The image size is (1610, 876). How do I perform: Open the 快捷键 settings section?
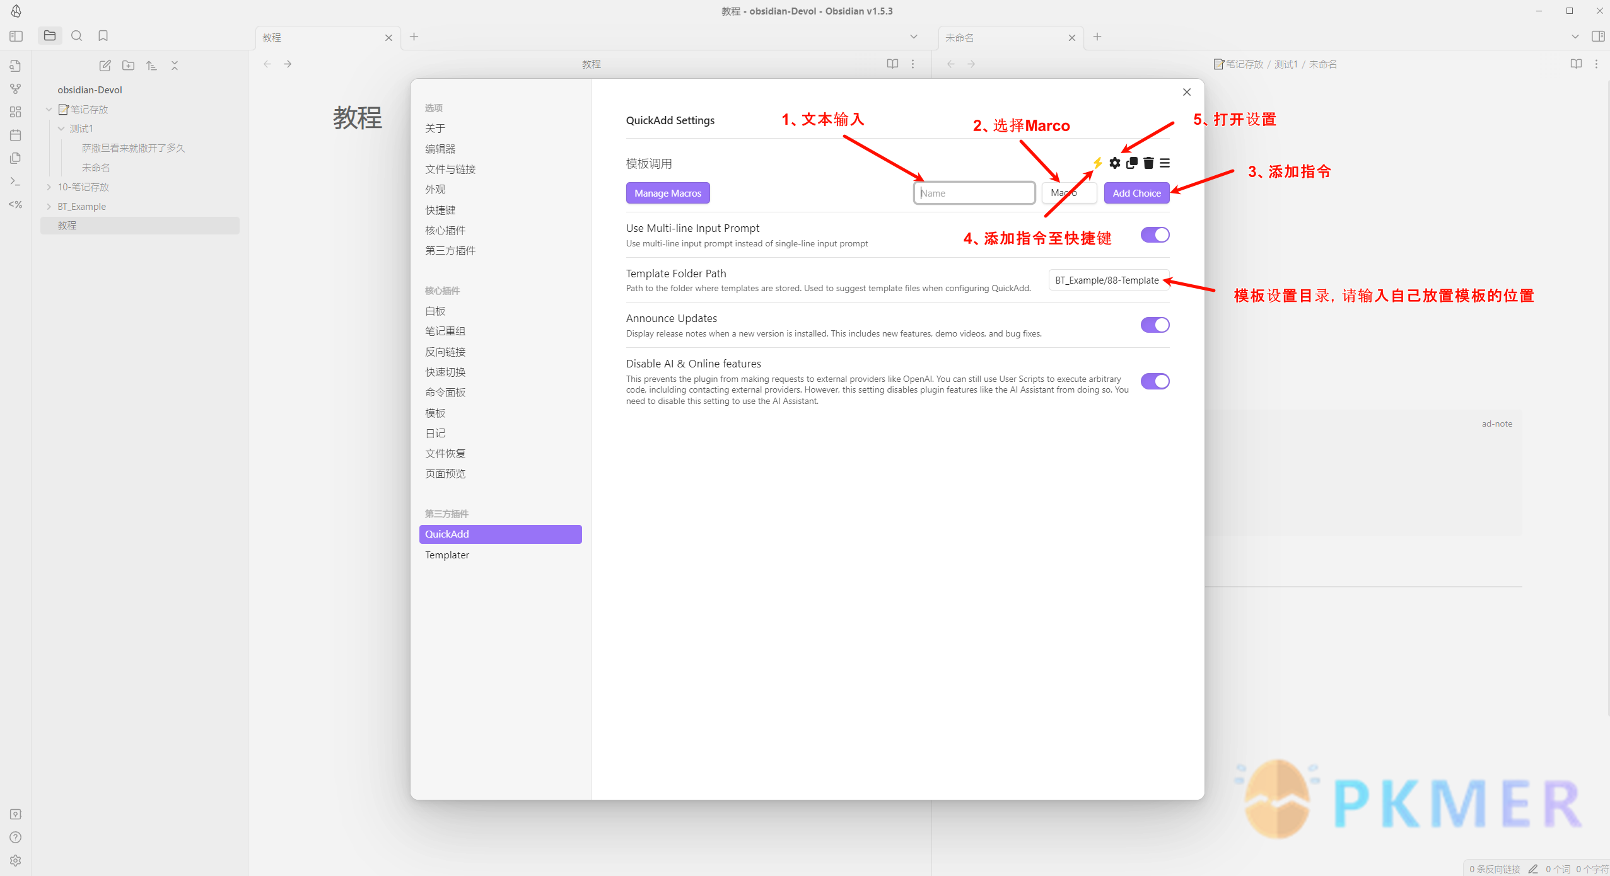pyautogui.click(x=440, y=210)
